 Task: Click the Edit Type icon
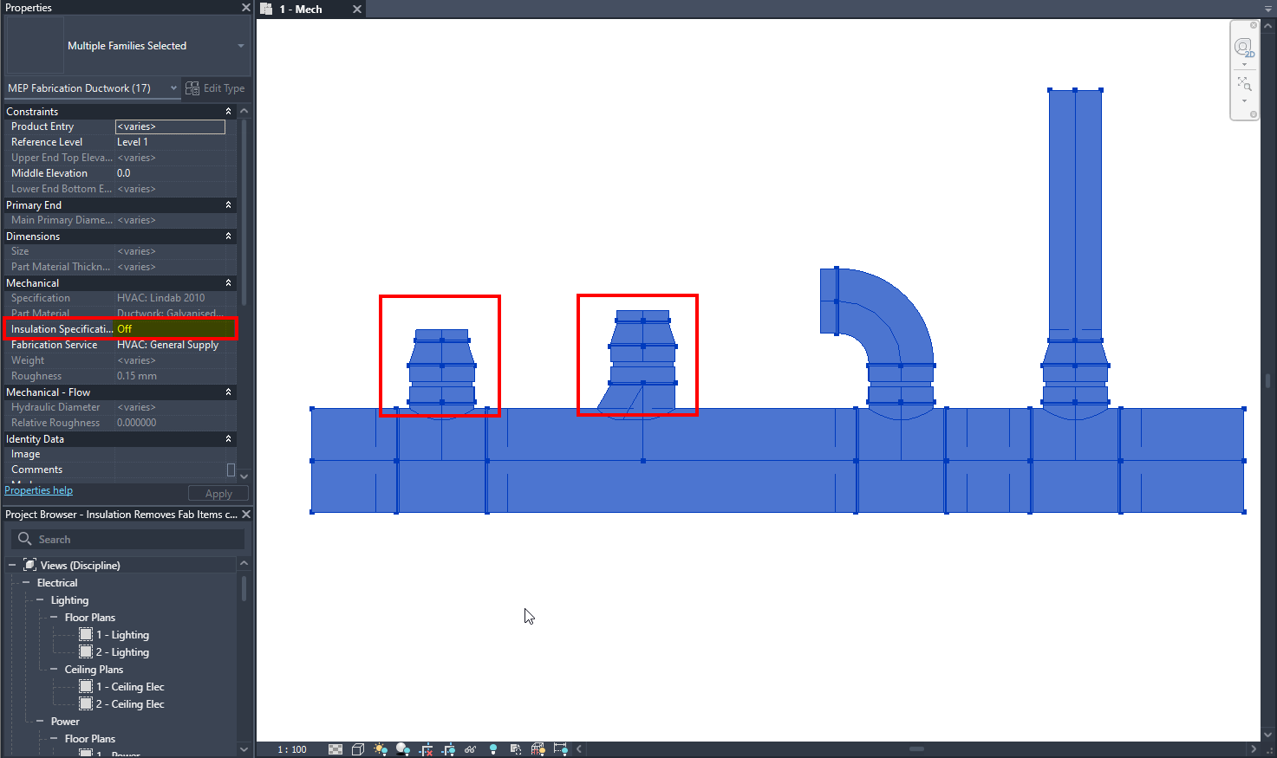tap(192, 88)
